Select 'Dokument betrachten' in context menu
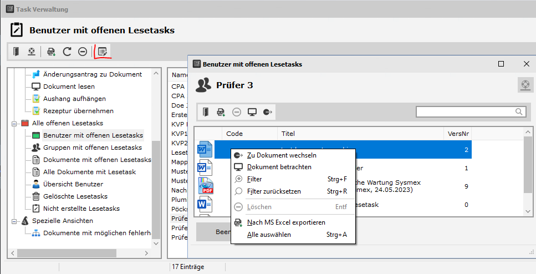 click(x=279, y=167)
